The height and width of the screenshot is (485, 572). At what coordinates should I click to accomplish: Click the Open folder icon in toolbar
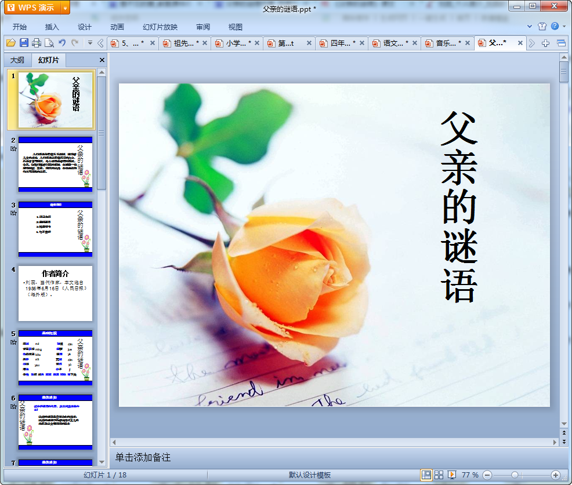pos(10,43)
